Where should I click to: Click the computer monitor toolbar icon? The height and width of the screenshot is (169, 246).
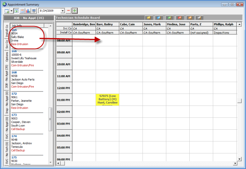click(x=34, y=11)
